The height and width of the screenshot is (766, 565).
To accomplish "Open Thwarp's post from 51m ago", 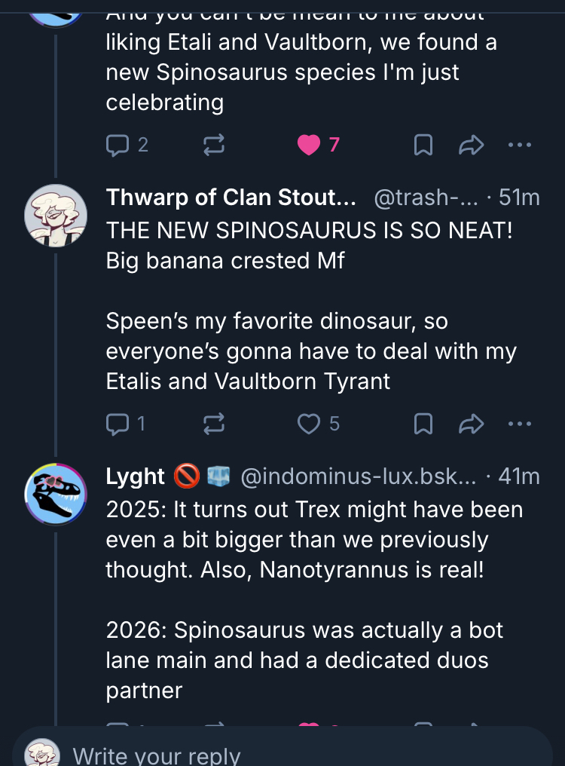I will click(x=519, y=198).
